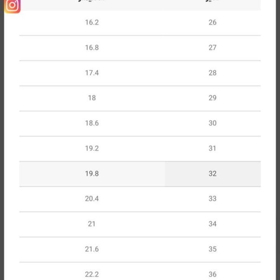Open the Instagram logo icon
The height and width of the screenshot is (280, 280).
pos(12,6)
